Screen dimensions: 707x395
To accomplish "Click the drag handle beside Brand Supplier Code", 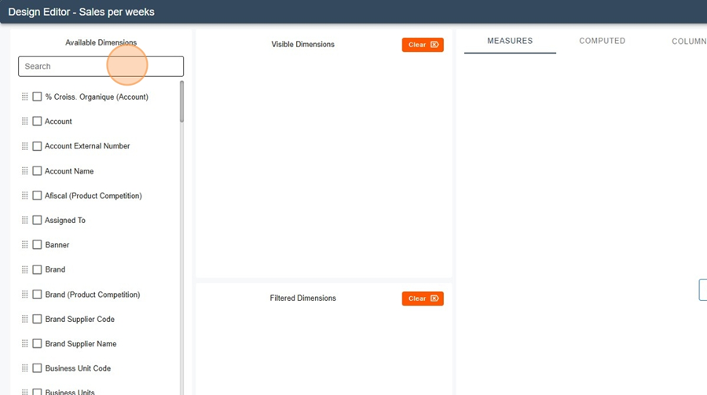I will (x=25, y=320).
